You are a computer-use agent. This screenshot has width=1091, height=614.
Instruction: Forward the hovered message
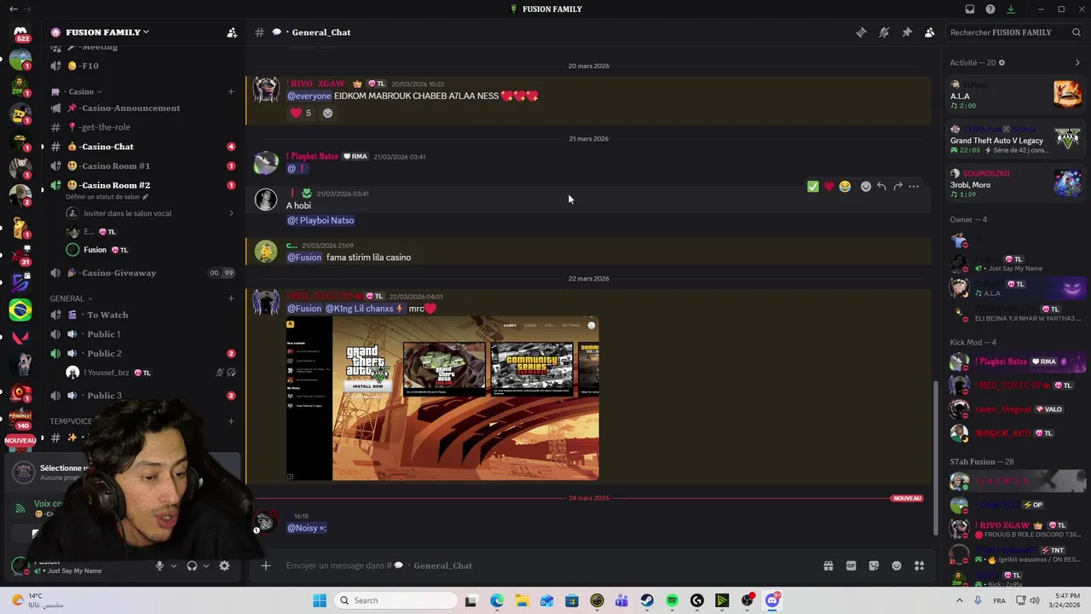[898, 187]
